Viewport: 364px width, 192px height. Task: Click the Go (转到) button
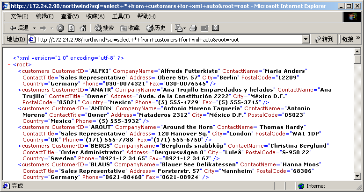click(x=324, y=39)
